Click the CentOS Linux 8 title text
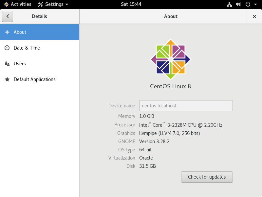Image resolution: width=262 pixels, height=197 pixels. point(170,86)
